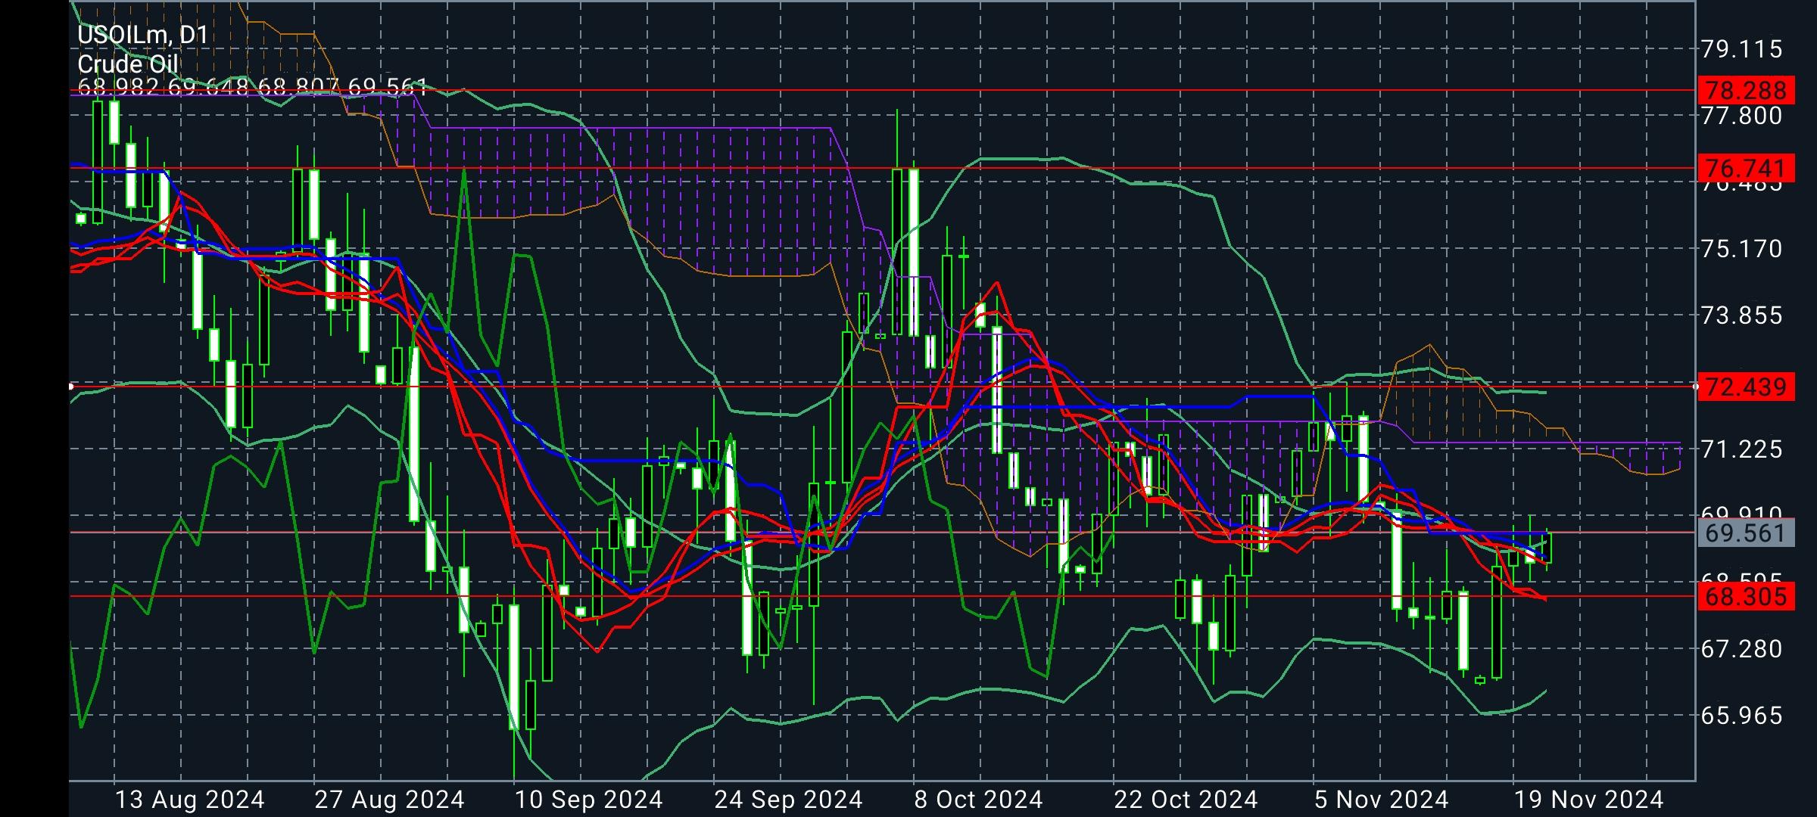Click the 22 Oct 2024 date label
The height and width of the screenshot is (817, 1817).
click(x=1186, y=800)
